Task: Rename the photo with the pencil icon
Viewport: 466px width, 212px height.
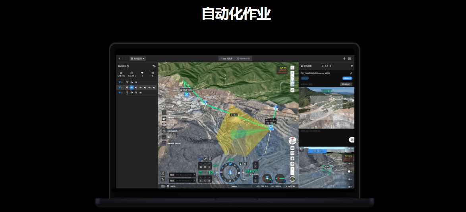Action: tap(351, 73)
